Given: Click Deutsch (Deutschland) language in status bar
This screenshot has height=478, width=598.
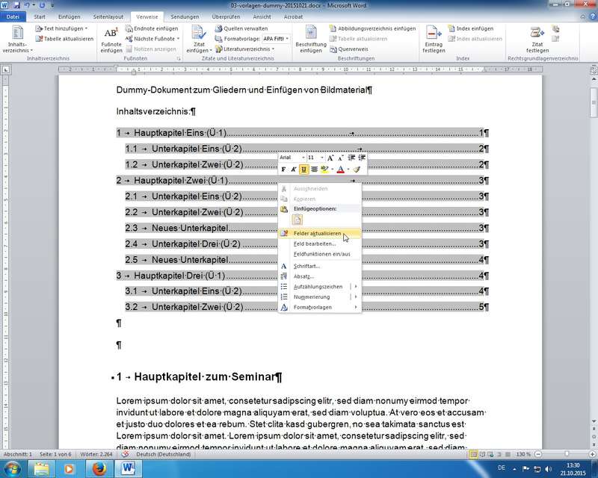Looking at the screenshot, I should coord(163,454).
